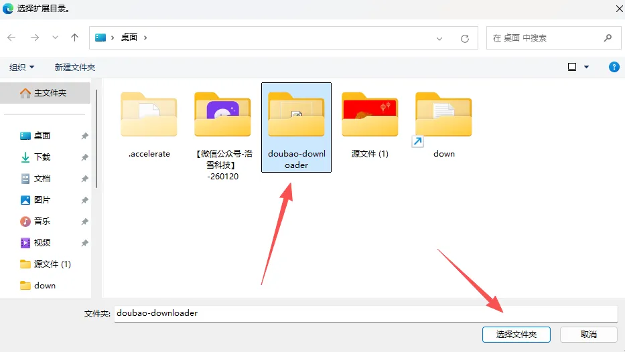Viewport: 625px width, 352px height.
Task: Select the doubao-downloader folder icon
Action: (296, 114)
